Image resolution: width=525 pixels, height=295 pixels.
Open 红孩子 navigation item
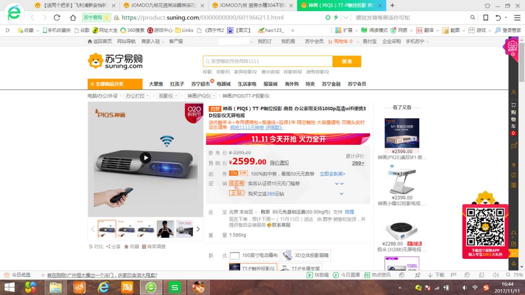tap(177, 84)
